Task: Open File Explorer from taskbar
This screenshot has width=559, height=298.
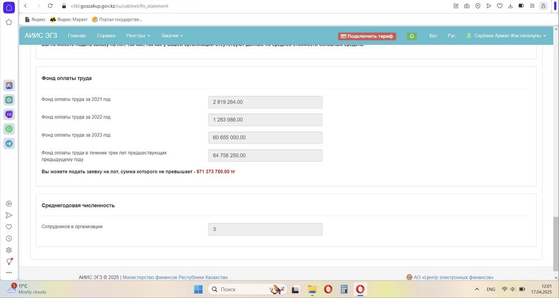Action: pyautogui.click(x=312, y=289)
